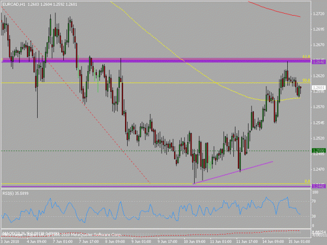Click the RSI scale value 100
This screenshot has height=245, width=327.
[x=315, y=192]
